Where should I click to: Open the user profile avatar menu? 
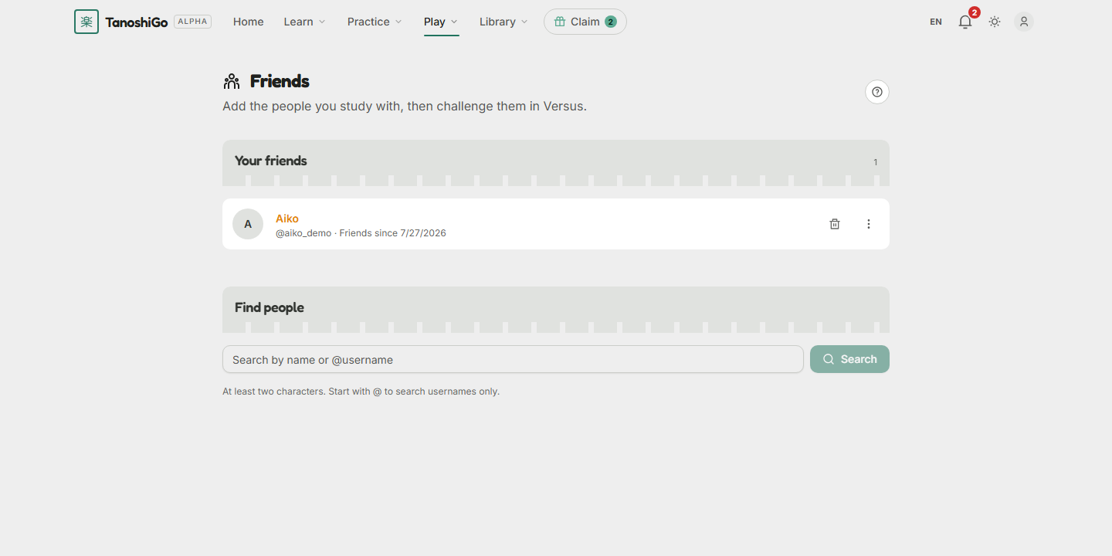tap(1024, 22)
